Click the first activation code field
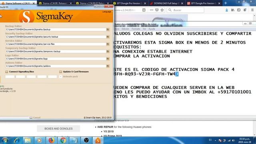Screen dimensions: 256x144 coord(10,76)
